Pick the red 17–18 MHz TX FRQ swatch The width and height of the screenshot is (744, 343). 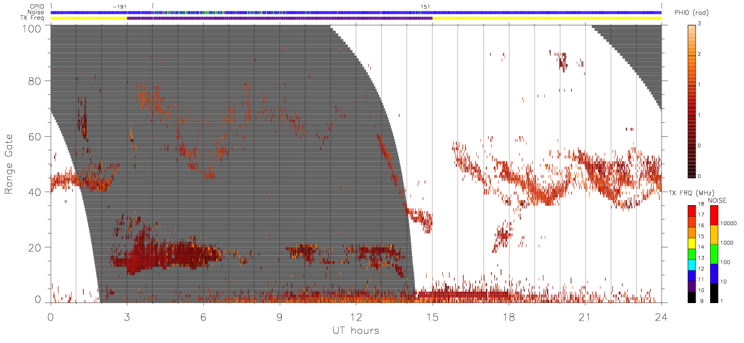[x=692, y=211]
